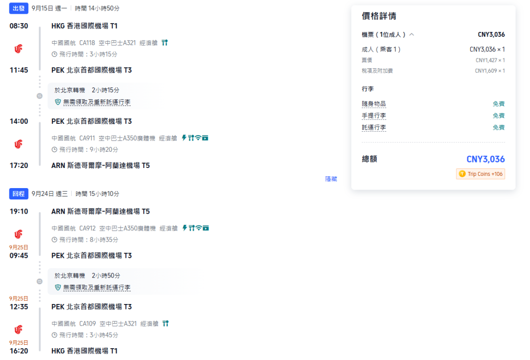Click the meal icon next to flight CA118
530x360 pixels.
coord(164,43)
